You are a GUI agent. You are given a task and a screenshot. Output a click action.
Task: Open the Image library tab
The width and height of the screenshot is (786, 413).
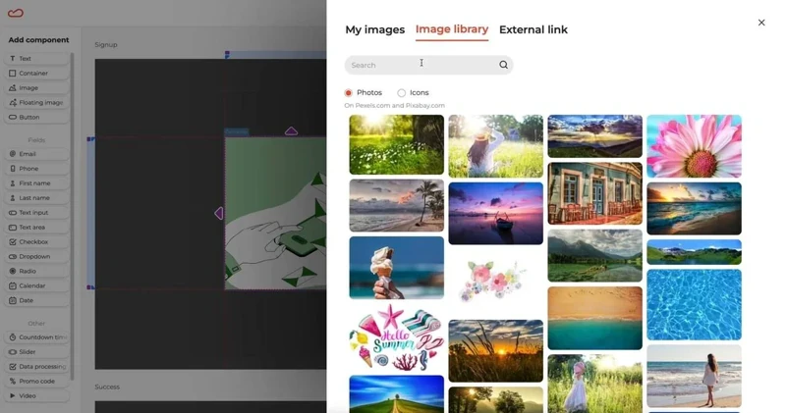click(452, 29)
